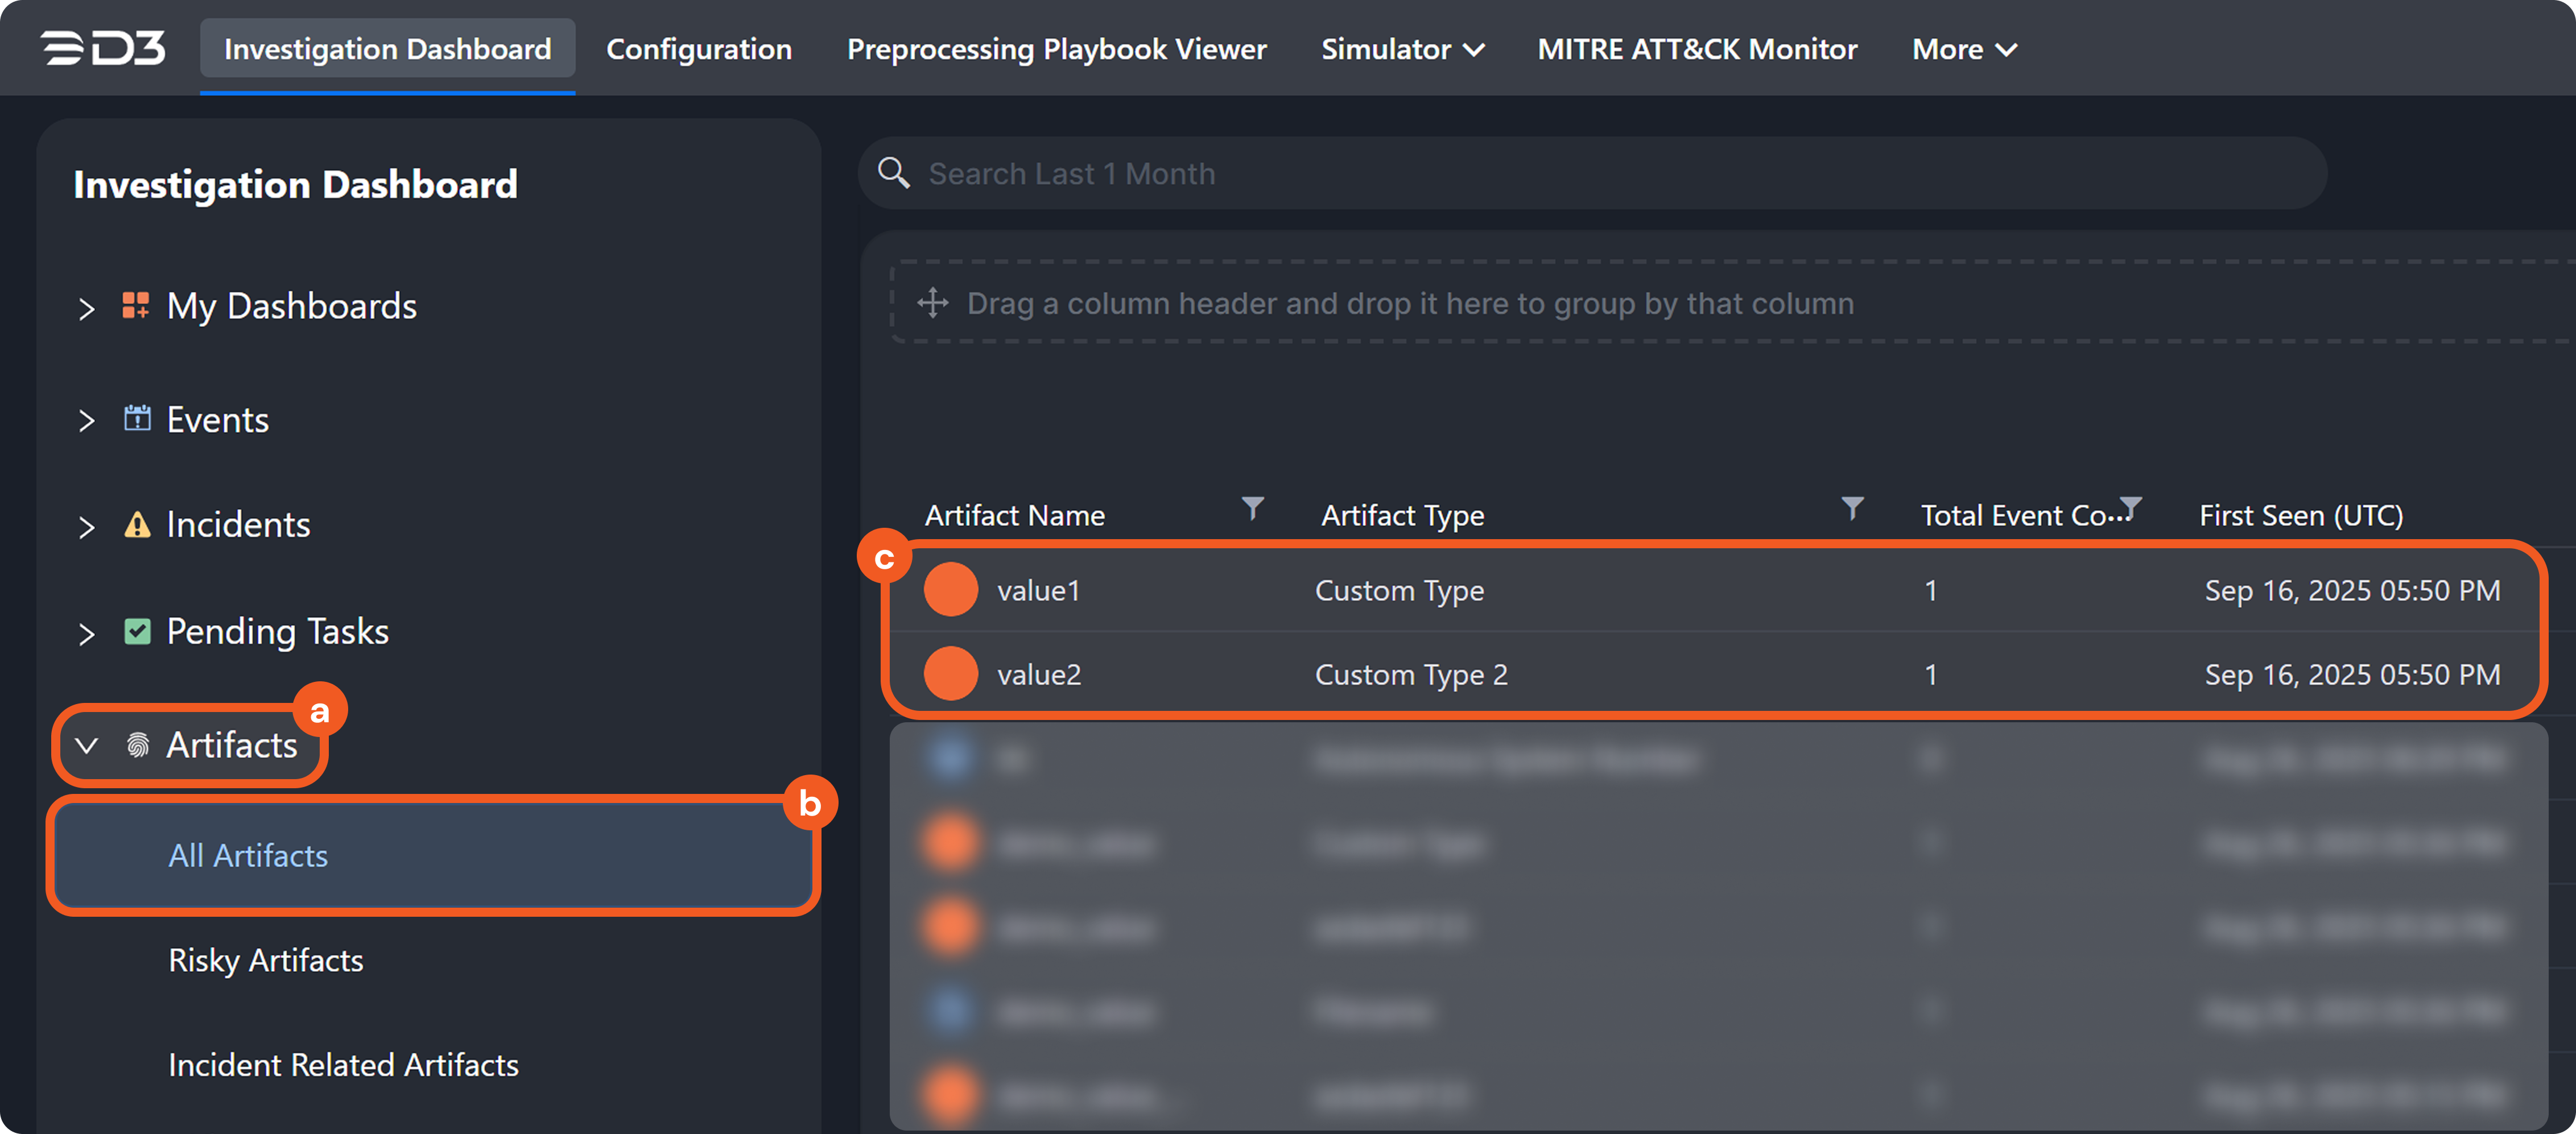The height and width of the screenshot is (1134, 2576).
Task: Open the Artifact Name column filter
Action: pyautogui.click(x=1252, y=508)
